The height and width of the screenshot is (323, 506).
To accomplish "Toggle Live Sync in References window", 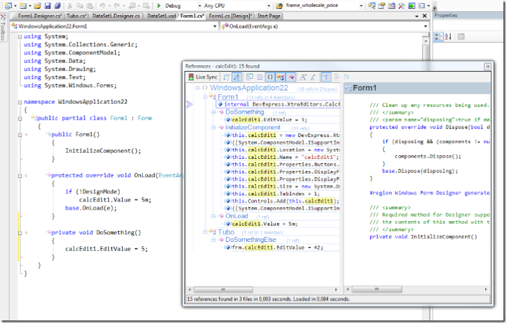I will [x=202, y=77].
